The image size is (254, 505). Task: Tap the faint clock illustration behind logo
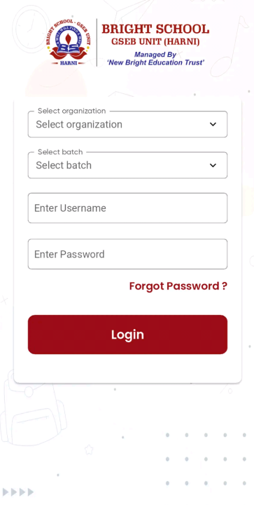32,27
